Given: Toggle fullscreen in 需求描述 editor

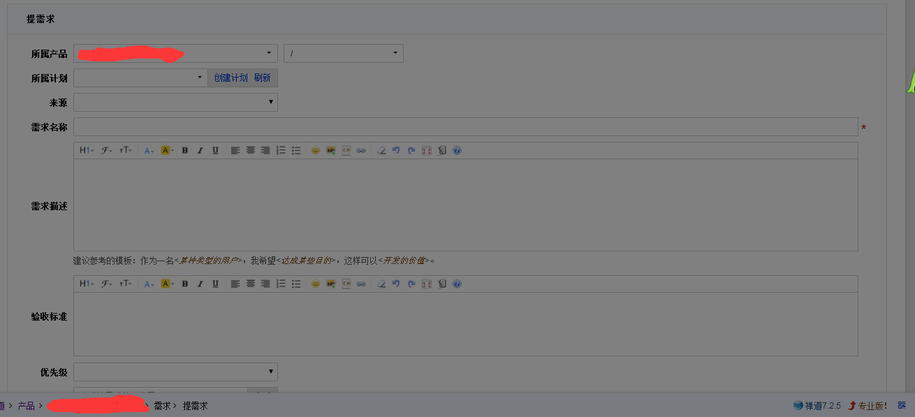Looking at the screenshot, I should tap(427, 150).
